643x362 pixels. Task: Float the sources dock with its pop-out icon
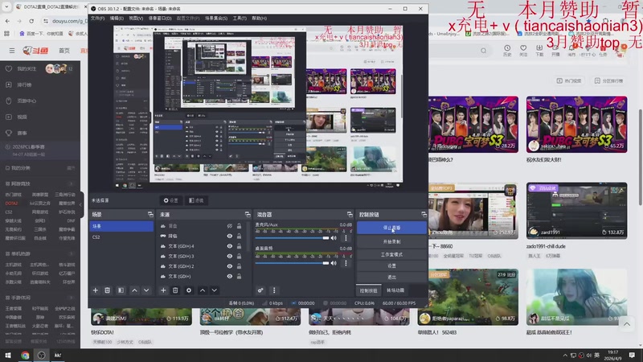click(x=248, y=214)
